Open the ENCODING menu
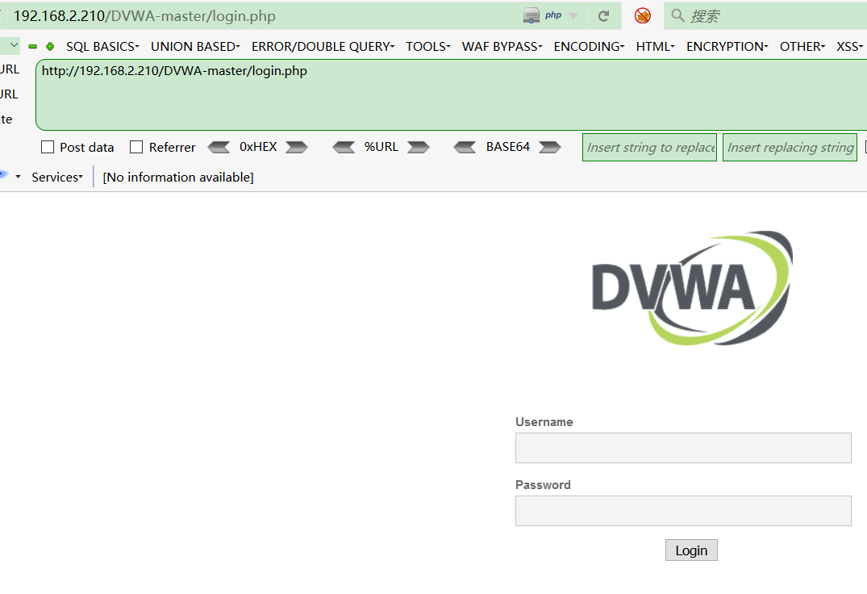Screen dimensions: 867x594 [x=589, y=47]
